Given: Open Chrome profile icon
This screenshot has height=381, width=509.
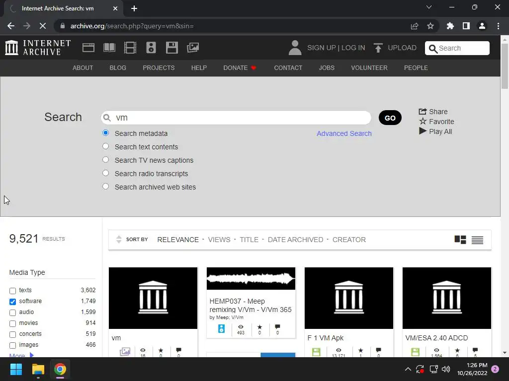Looking at the screenshot, I should 482,26.
